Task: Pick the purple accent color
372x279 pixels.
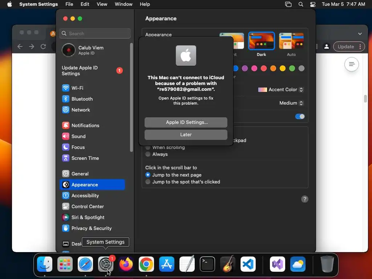Action: 244,68
